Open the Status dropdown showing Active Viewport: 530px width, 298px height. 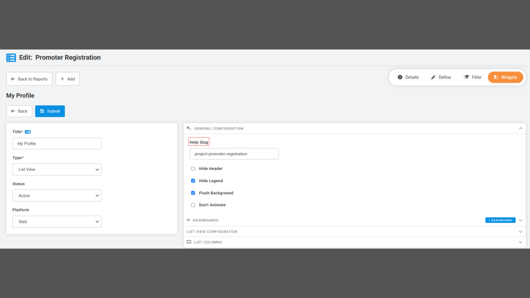57,196
